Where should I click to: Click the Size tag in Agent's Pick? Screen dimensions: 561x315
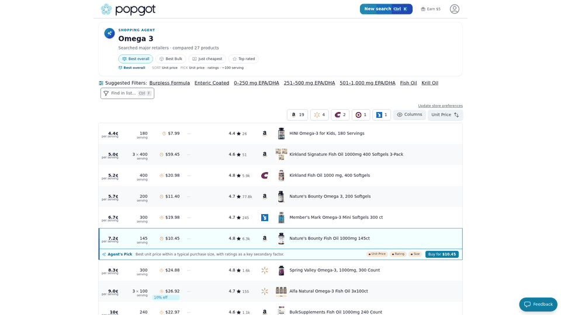point(415,254)
